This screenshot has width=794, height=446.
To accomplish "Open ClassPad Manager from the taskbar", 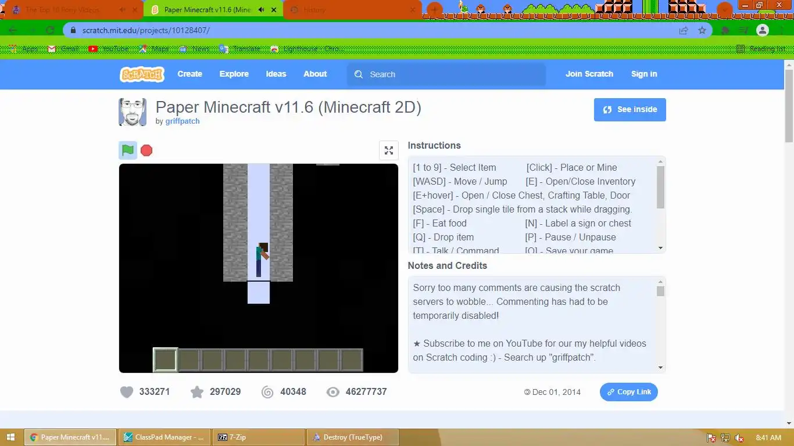I will [x=165, y=437].
